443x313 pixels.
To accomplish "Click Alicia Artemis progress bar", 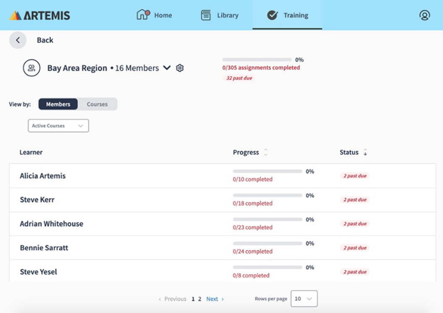I will pos(267,171).
